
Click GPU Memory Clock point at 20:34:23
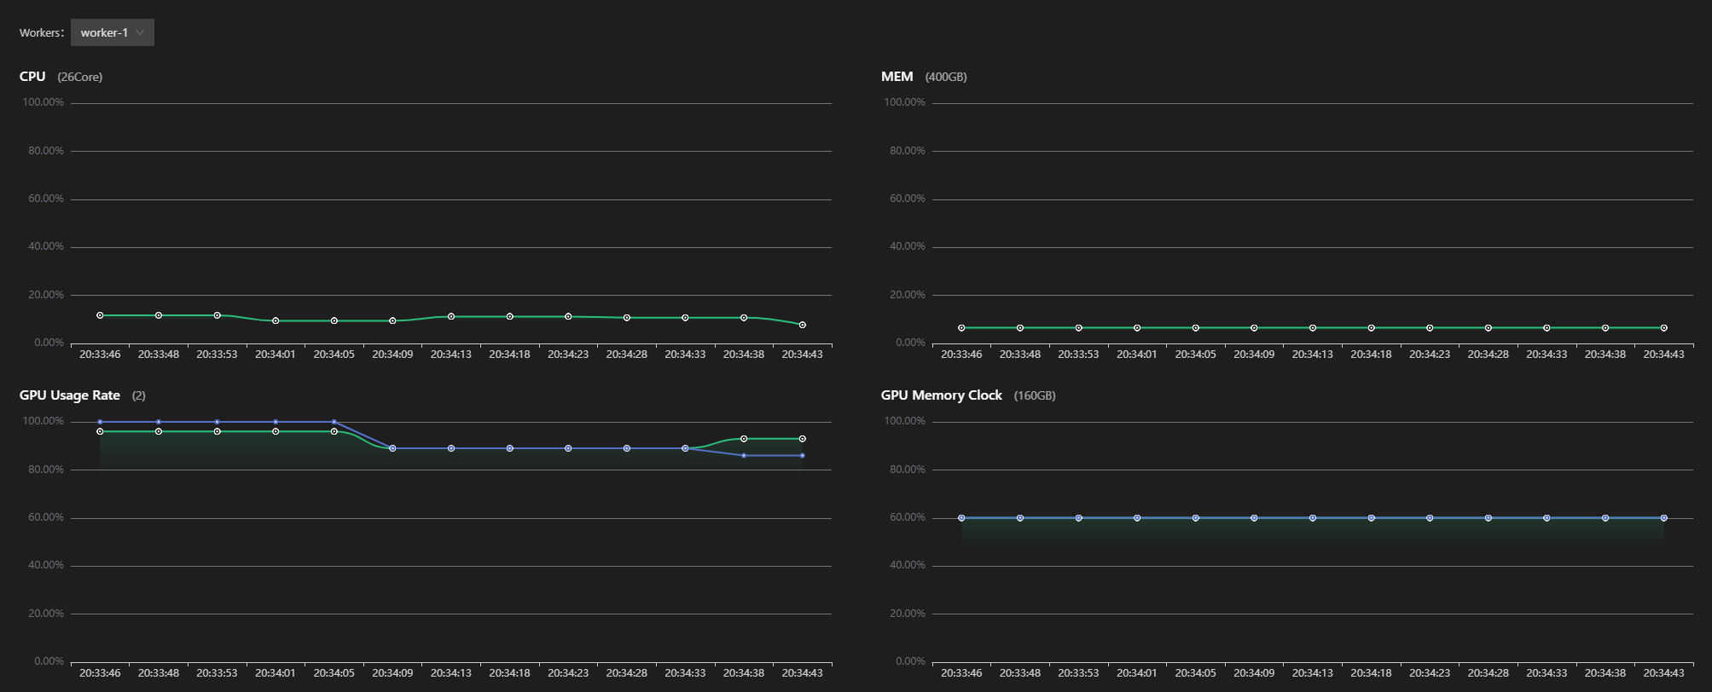coord(1430,518)
